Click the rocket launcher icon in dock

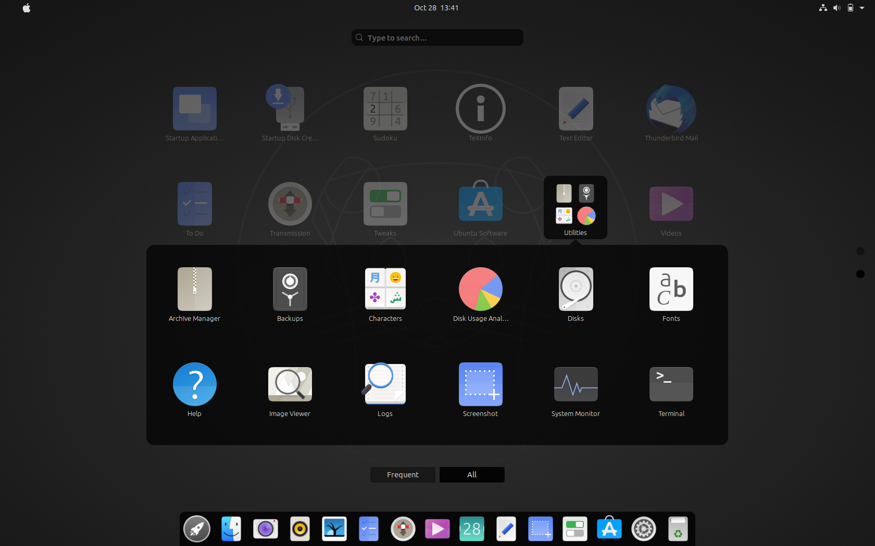click(197, 529)
